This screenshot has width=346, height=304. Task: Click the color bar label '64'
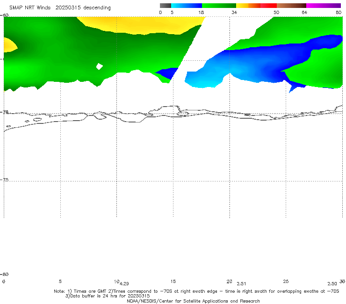304,13
